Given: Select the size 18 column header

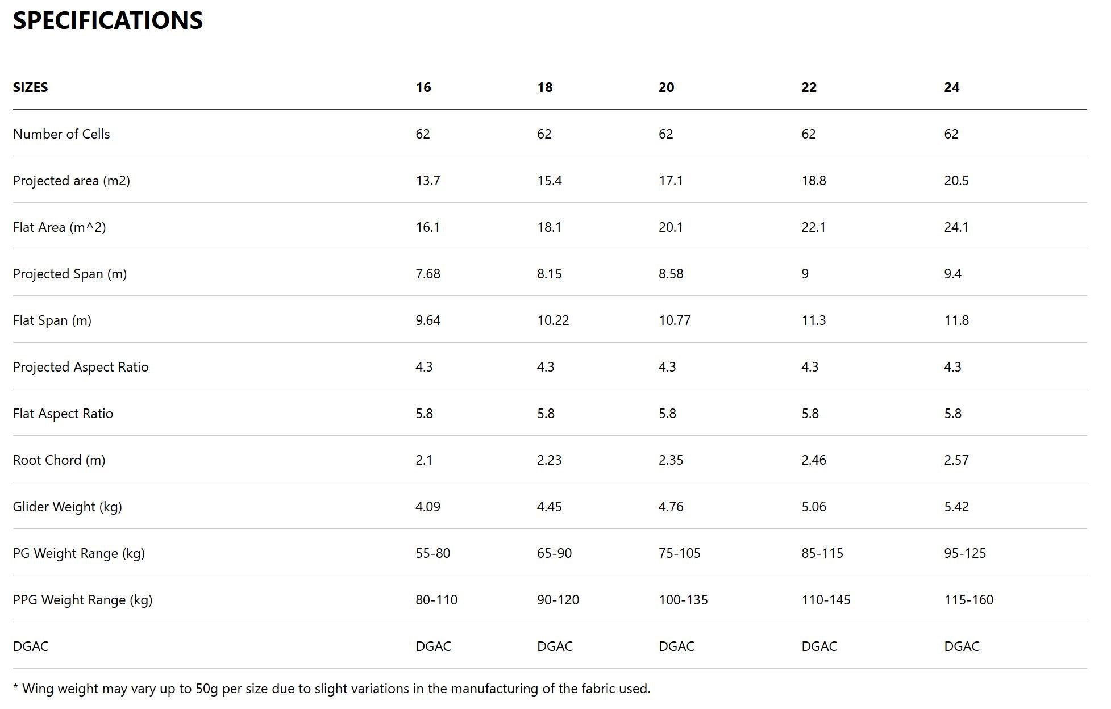Looking at the screenshot, I should pos(544,87).
